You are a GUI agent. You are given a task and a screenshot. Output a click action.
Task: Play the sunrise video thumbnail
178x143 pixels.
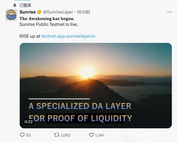pos(96,86)
